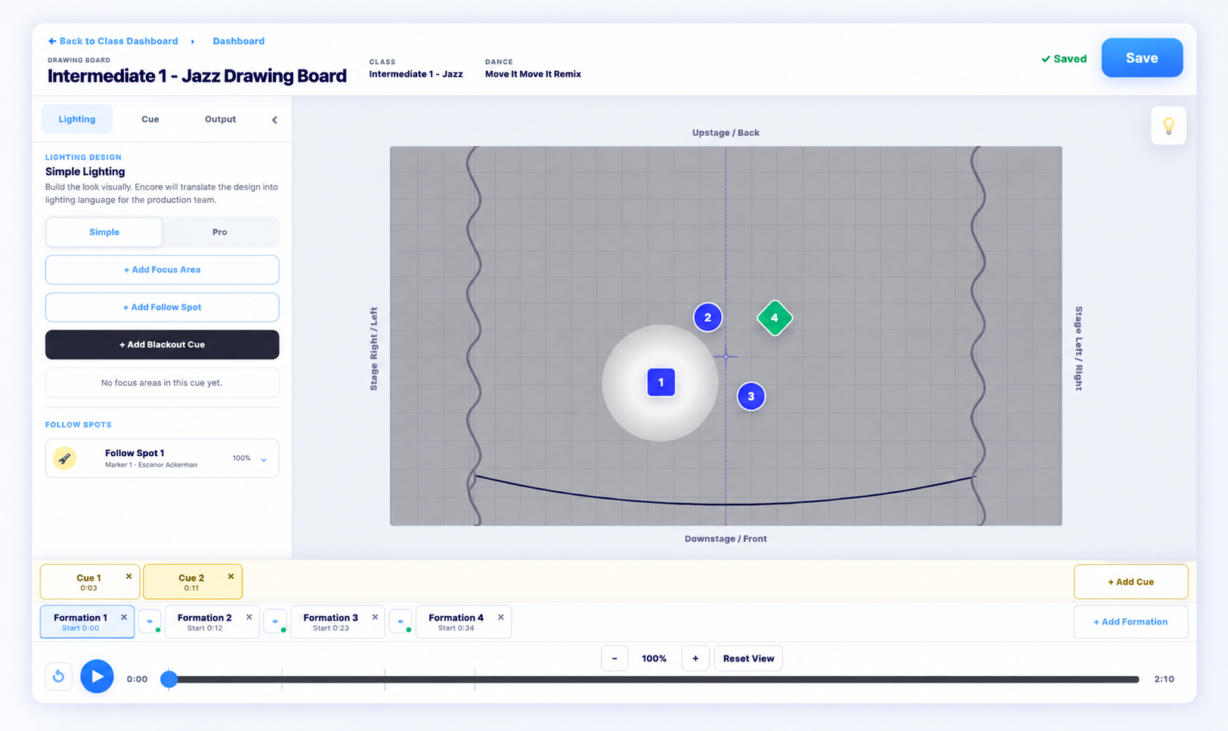Screen dimensions: 1228x731
Task: Play the dance timeline
Action: coord(97,677)
